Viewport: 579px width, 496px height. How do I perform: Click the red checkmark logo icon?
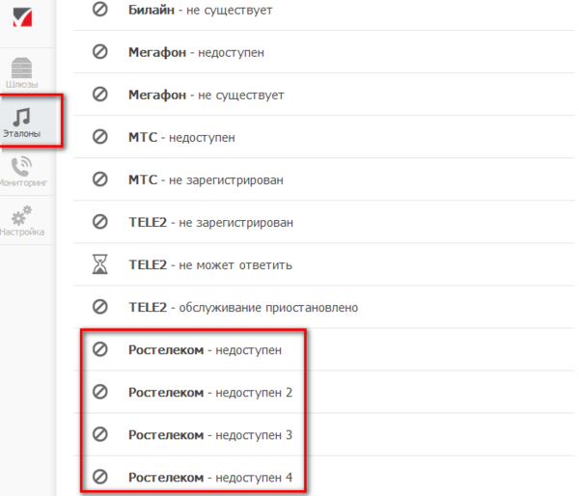[21, 17]
